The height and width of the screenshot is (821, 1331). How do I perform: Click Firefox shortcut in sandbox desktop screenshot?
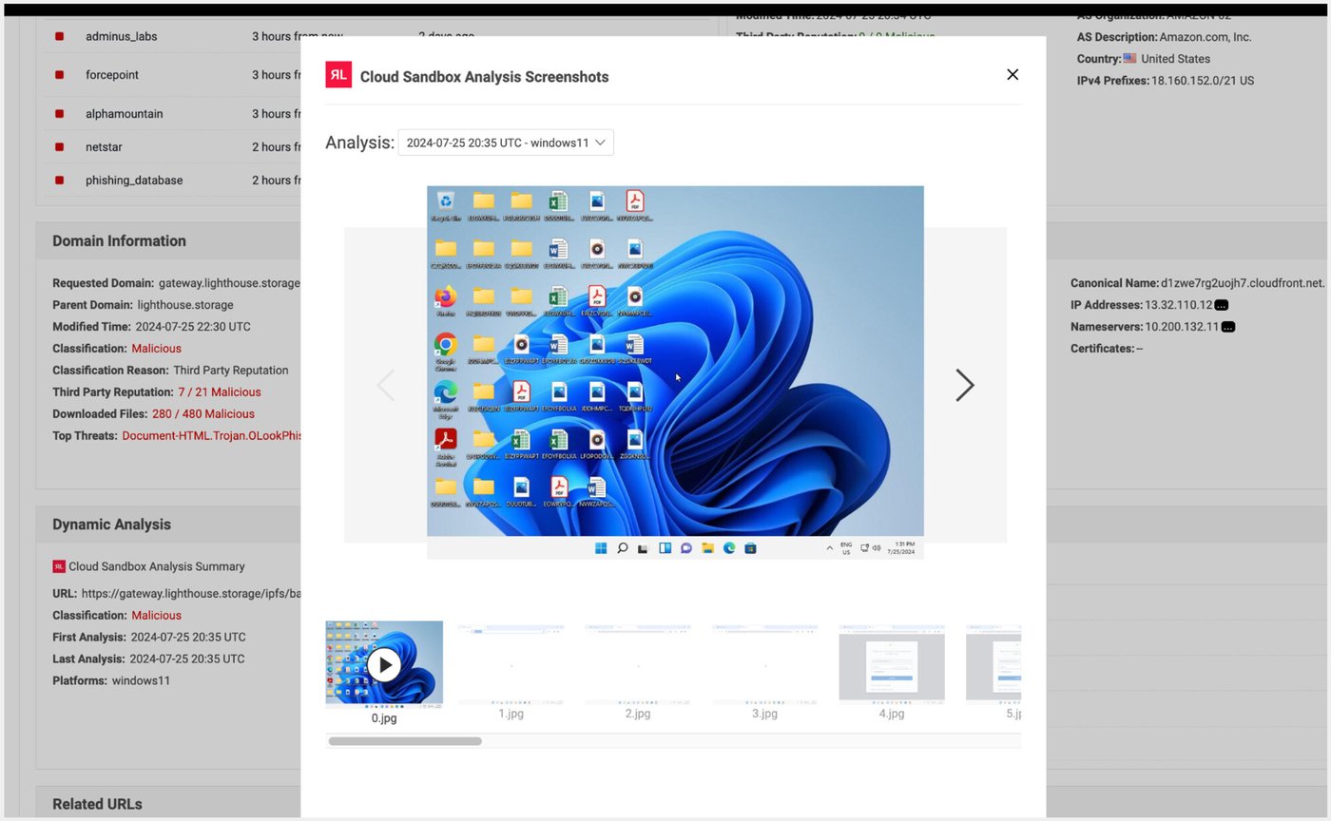(445, 299)
